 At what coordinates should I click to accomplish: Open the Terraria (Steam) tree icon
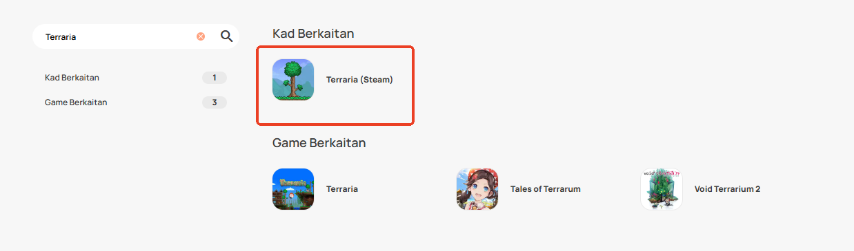click(x=293, y=80)
